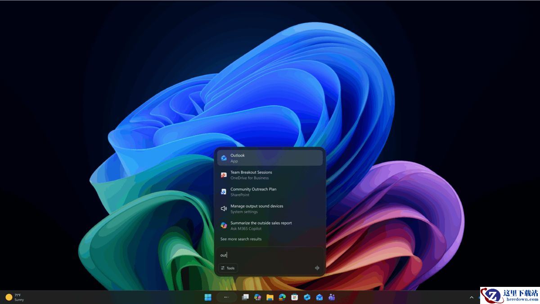Open the weather widget showing 71°F Sunny
540x304 pixels.
pyautogui.click(x=15, y=297)
